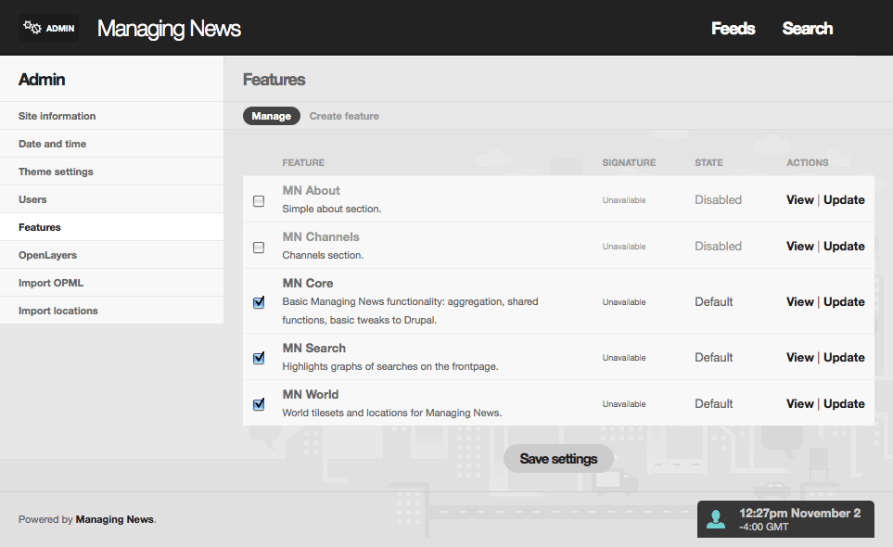Click the ACTIONS column header
This screenshot has height=547, width=893.
pyautogui.click(x=807, y=163)
